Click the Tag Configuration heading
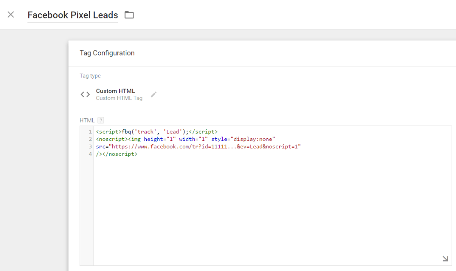The image size is (456, 271). (x=107, y=53)
